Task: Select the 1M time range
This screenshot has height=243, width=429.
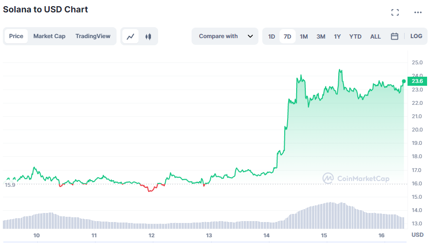Action: coord(304,36)
